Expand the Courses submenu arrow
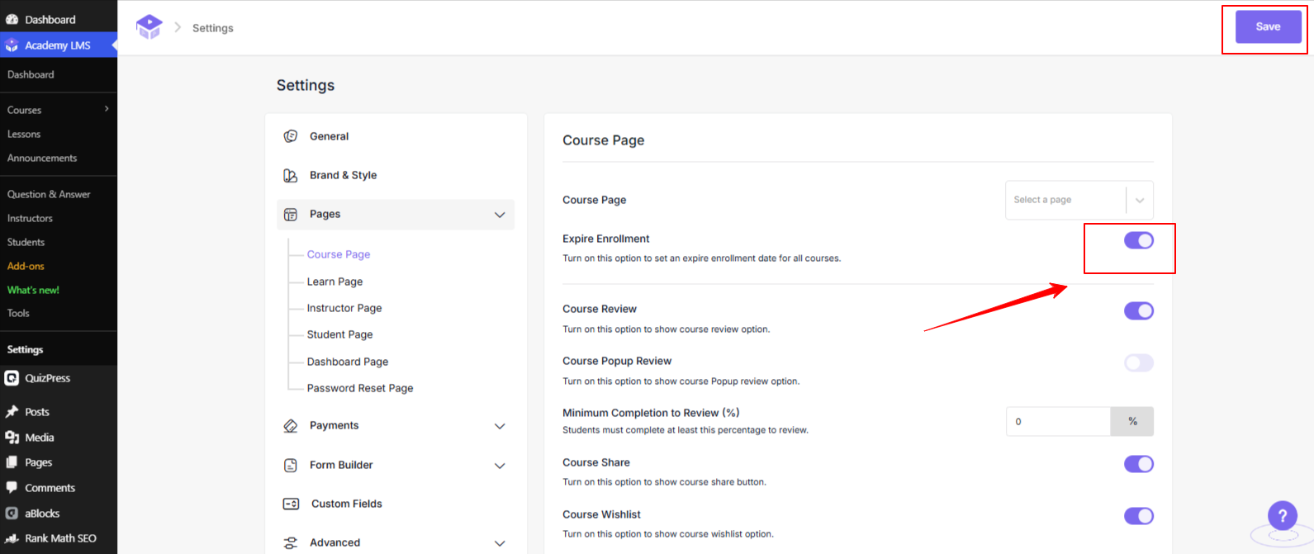The width and height of the screenshot is (1314, 554). point(107,109)
